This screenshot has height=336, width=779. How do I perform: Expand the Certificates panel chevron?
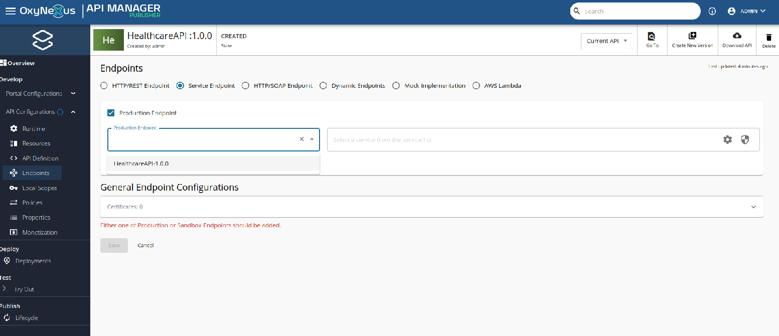(x=753, y=207)
